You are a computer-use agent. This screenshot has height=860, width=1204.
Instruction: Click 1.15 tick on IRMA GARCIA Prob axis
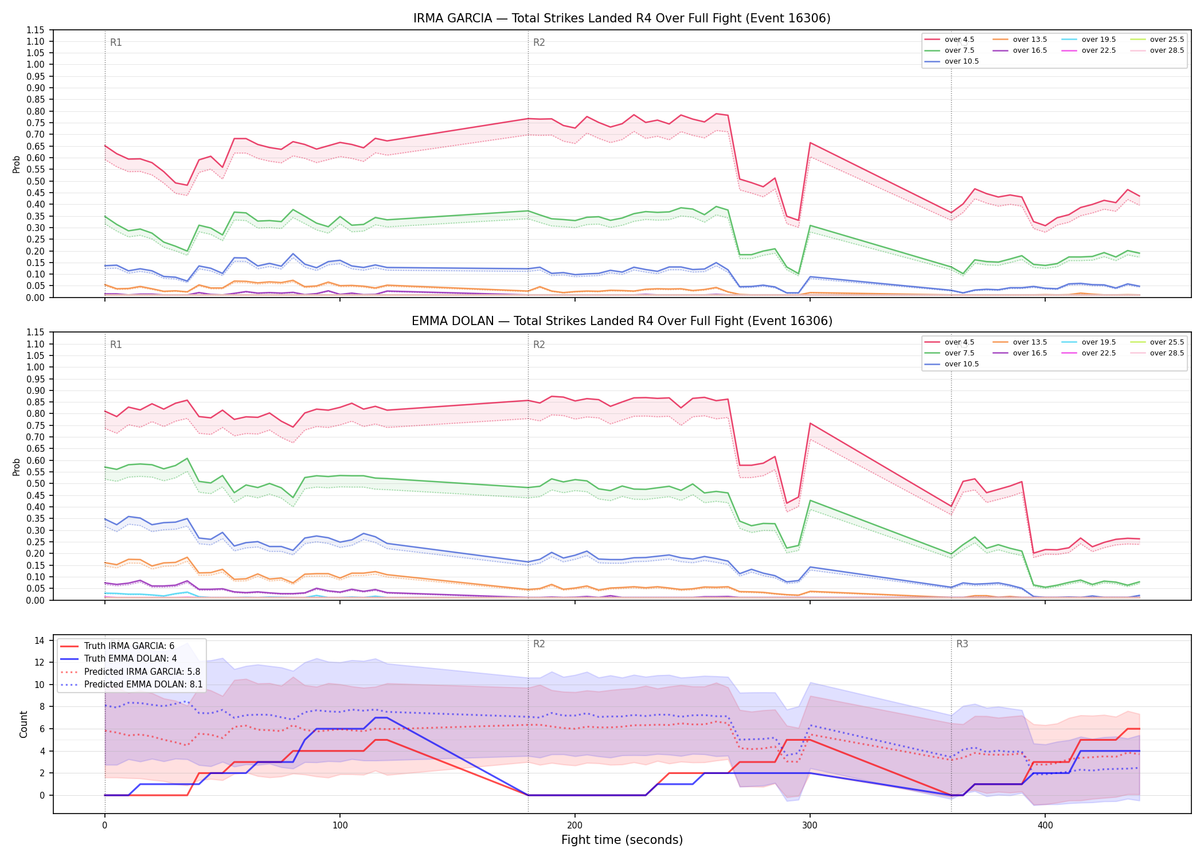pyautogui.click(x=35, y=30)
